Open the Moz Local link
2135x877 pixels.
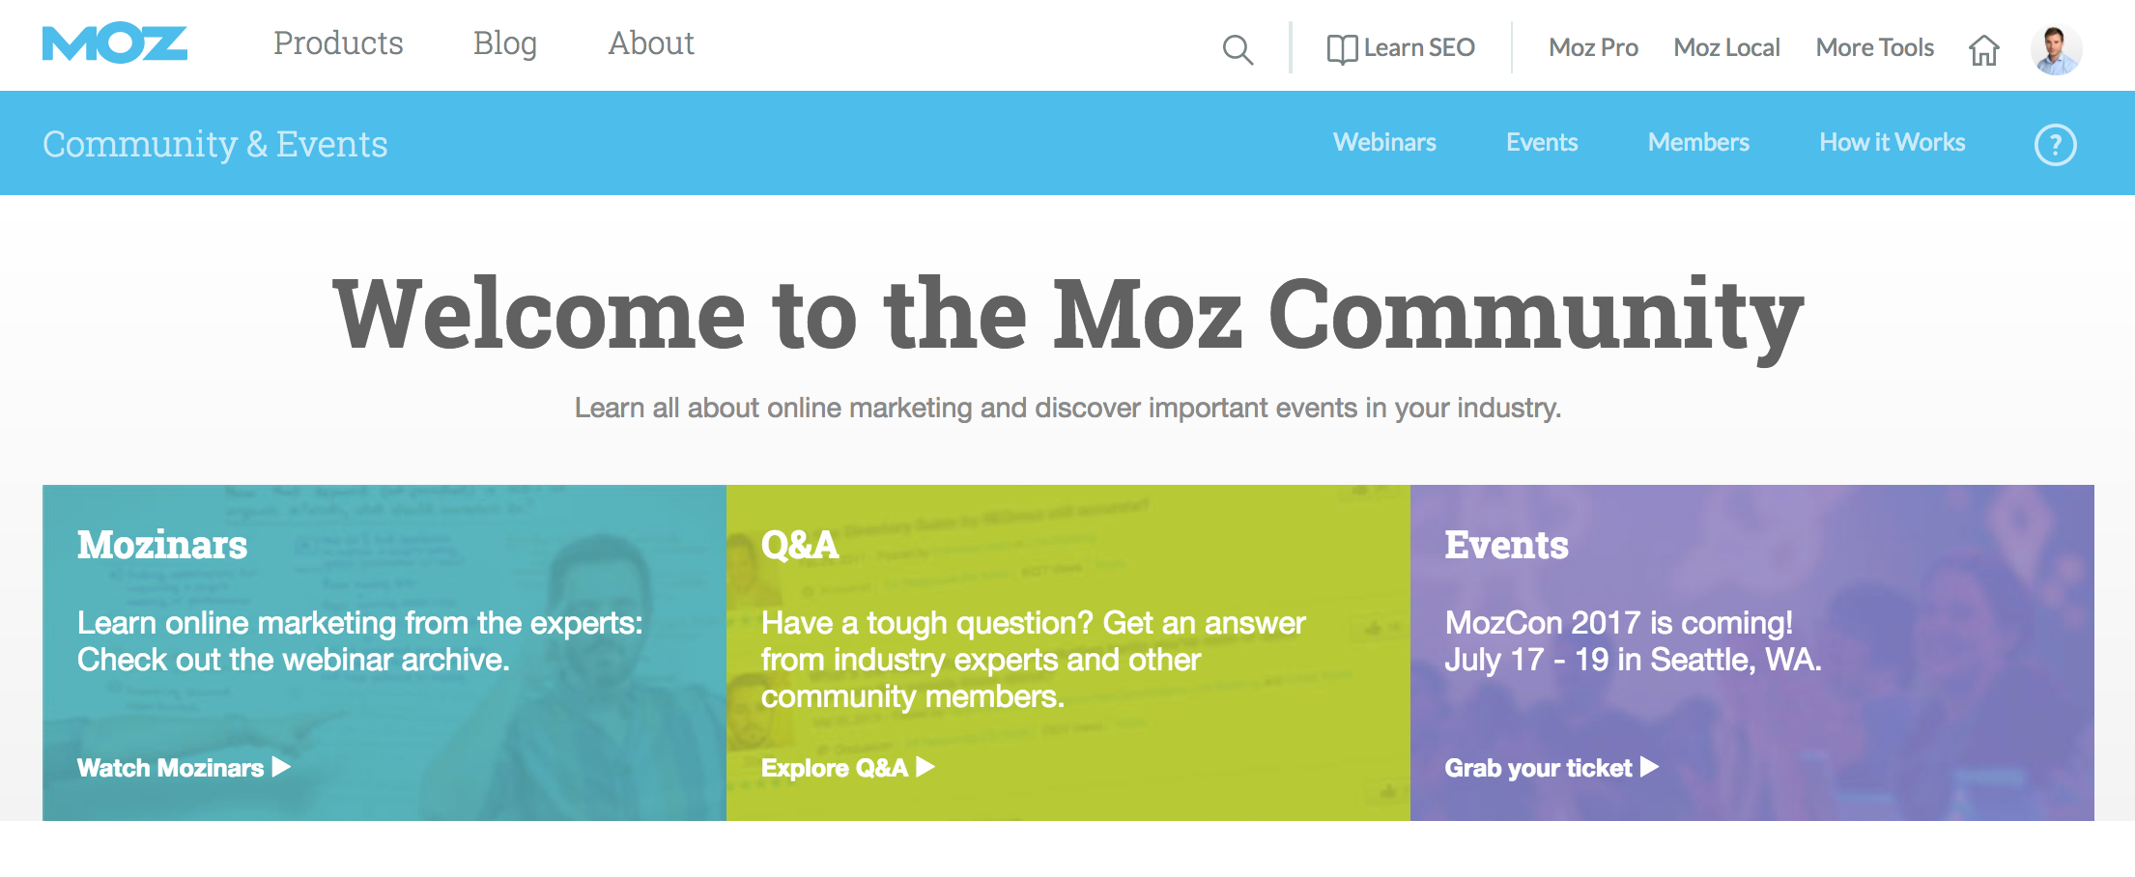pos(1726,47)
